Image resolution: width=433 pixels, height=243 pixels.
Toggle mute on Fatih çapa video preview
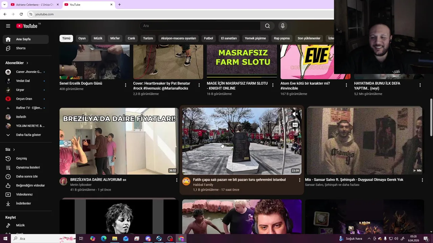(295, 114)
